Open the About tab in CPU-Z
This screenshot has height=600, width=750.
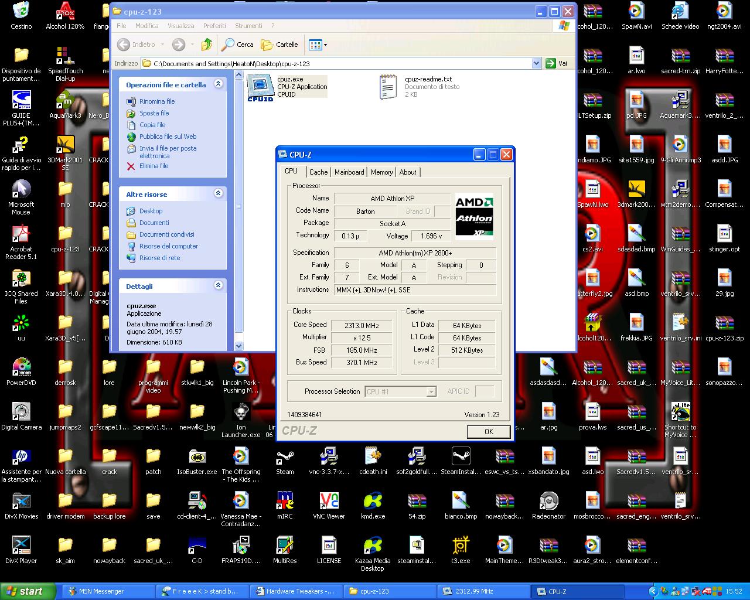[408, 172]
